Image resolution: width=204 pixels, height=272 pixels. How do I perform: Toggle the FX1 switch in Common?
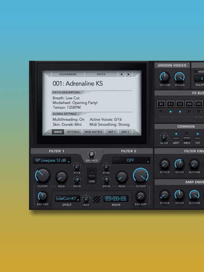coord(198,138)
